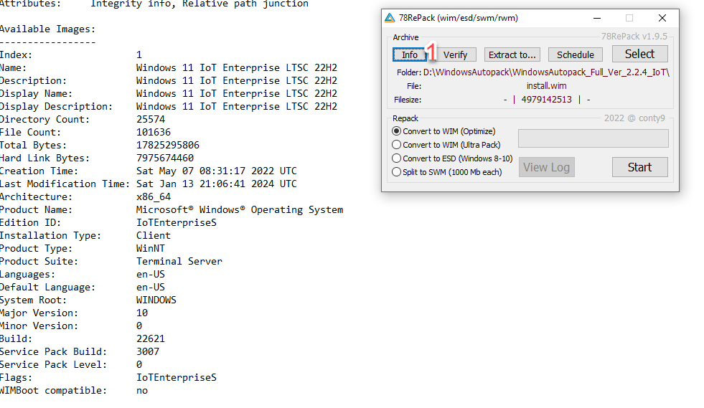Click the Product Suite value Terminal Server
The height and width of the screenshot is (408, 704).
[x=179, y=262]
